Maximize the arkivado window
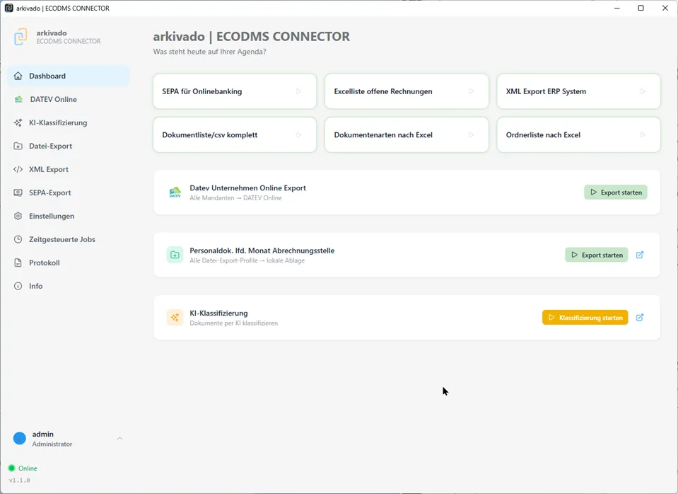The image size is (678, 494). [641, 8]
